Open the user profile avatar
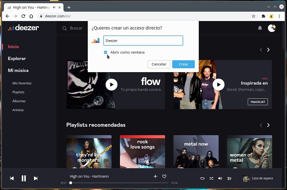 click(x=272, y=28)
